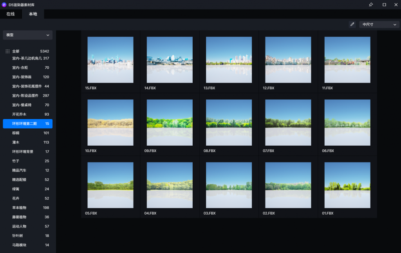Select the 10.FBX autumn trees thumbnail
This screenshot has height=253, width=401.
tap(110, 123)
